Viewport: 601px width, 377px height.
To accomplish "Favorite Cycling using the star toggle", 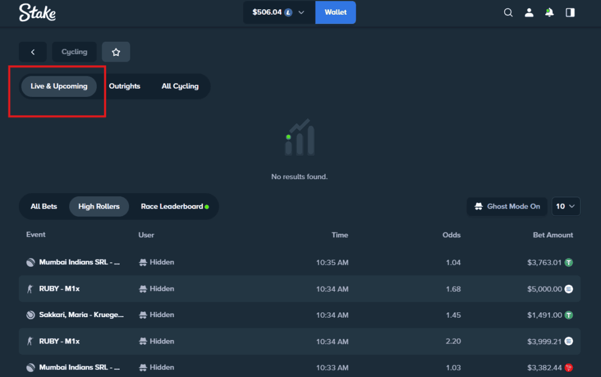I will pyautogui.click(x=116, y=52).
